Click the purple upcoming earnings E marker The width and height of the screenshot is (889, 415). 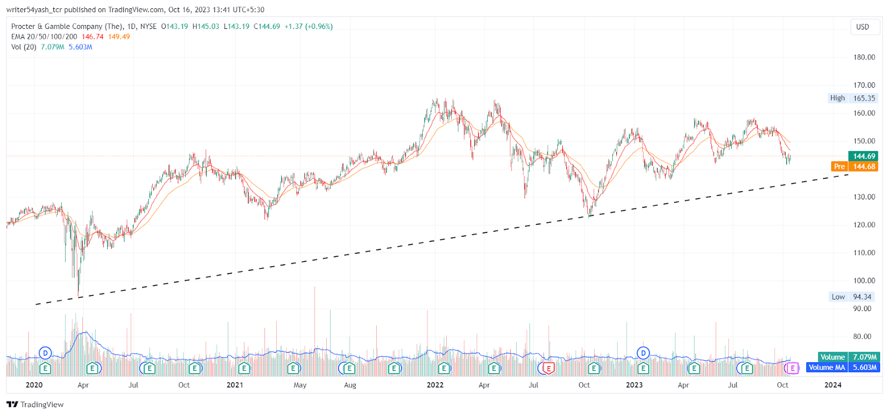[x=793, y=368]
